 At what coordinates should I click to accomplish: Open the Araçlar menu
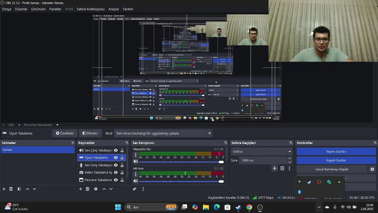114,9
